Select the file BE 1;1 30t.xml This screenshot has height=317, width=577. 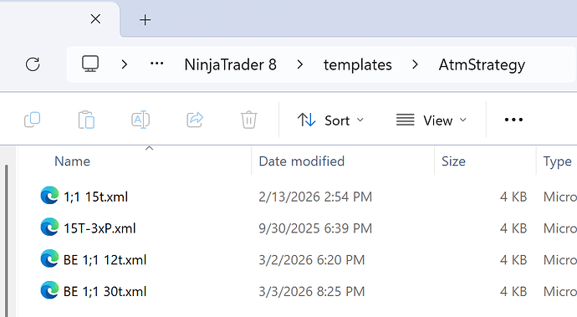[105, 292]
